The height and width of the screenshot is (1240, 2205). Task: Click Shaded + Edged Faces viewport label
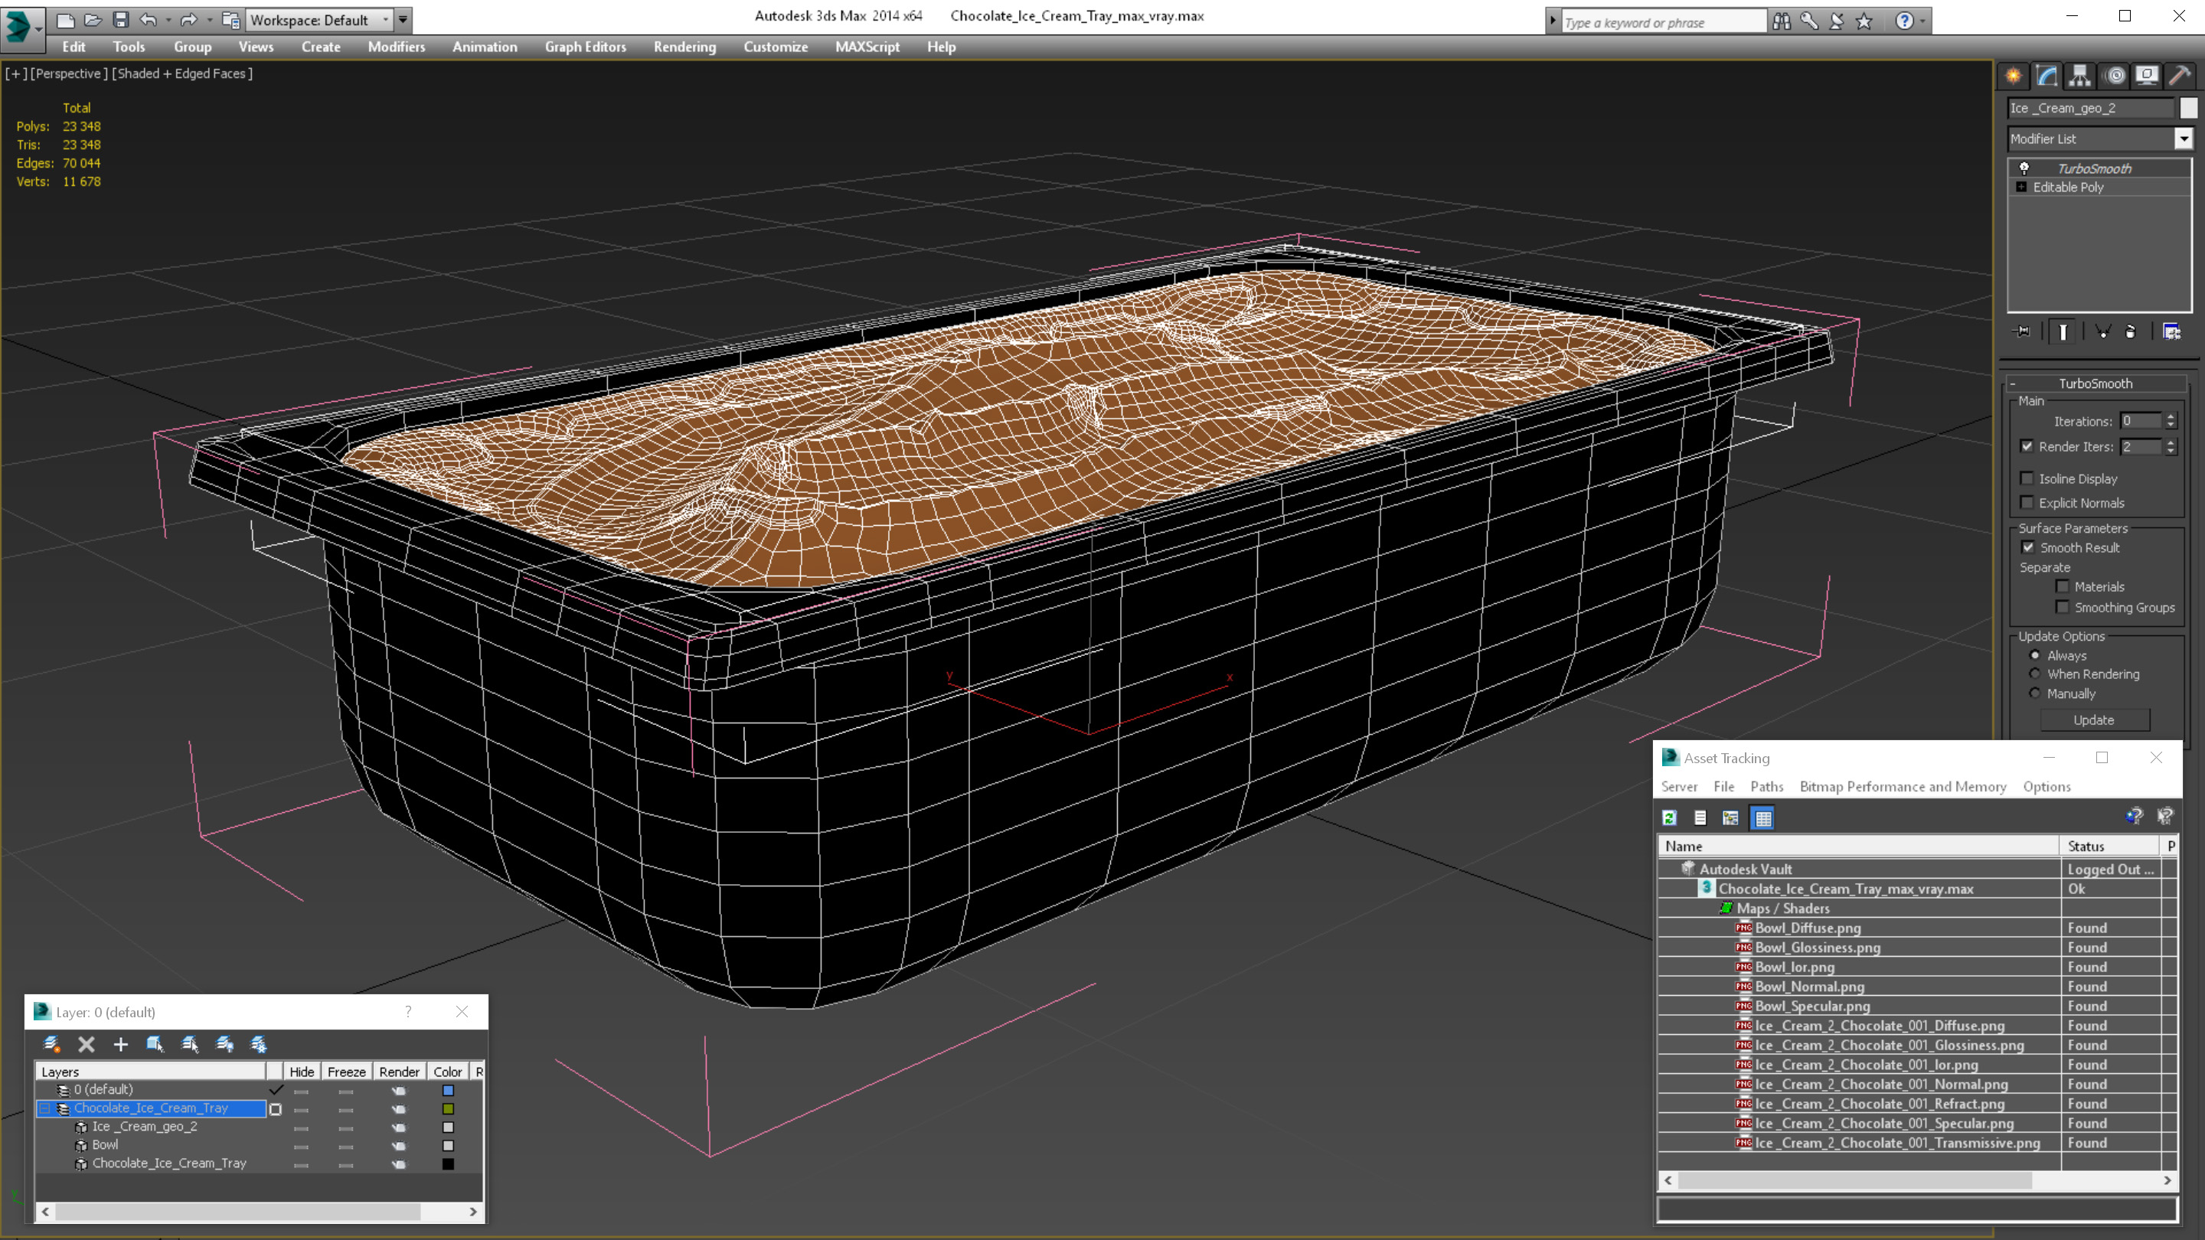[182, 73]
